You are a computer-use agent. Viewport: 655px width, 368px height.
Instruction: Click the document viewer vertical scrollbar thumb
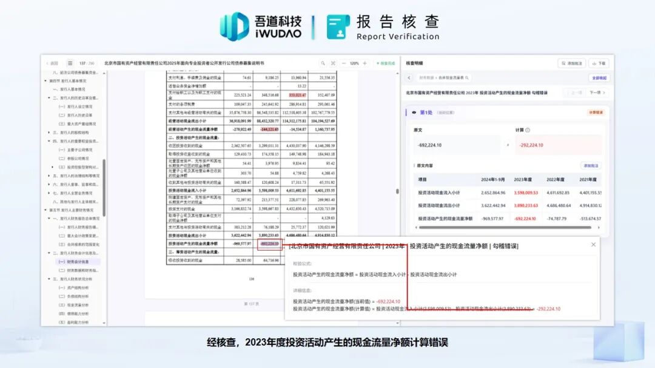point(397,191)
